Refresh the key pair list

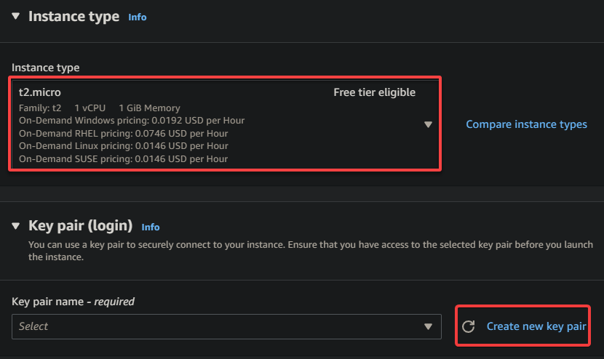[469, 326]
